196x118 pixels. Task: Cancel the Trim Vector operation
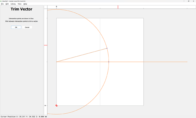[x=27, y=27]
